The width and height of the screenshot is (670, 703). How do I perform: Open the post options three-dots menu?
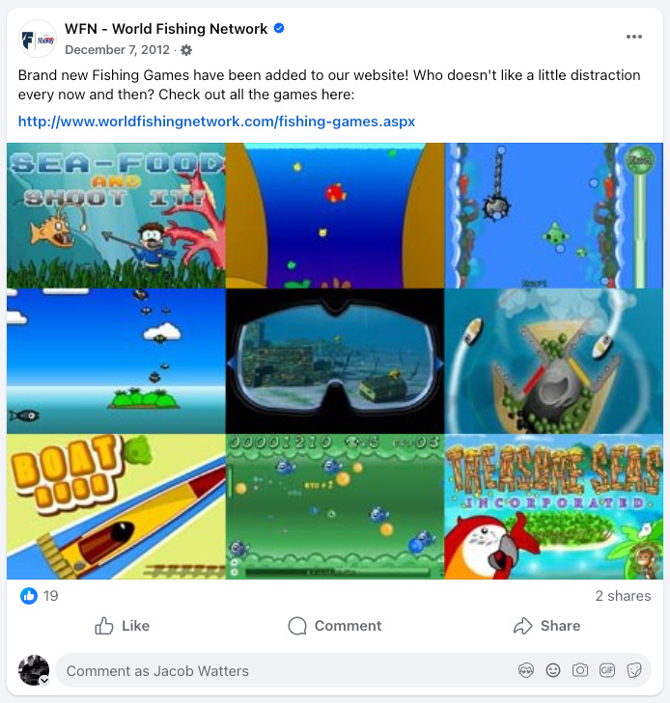[x=633, y=37]
